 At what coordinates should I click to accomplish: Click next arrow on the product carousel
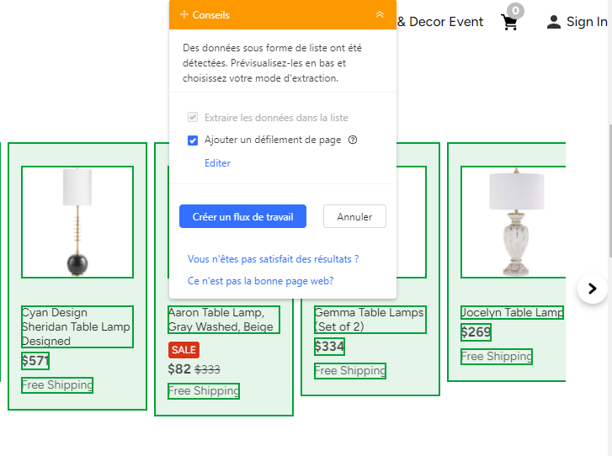point(592,289)
